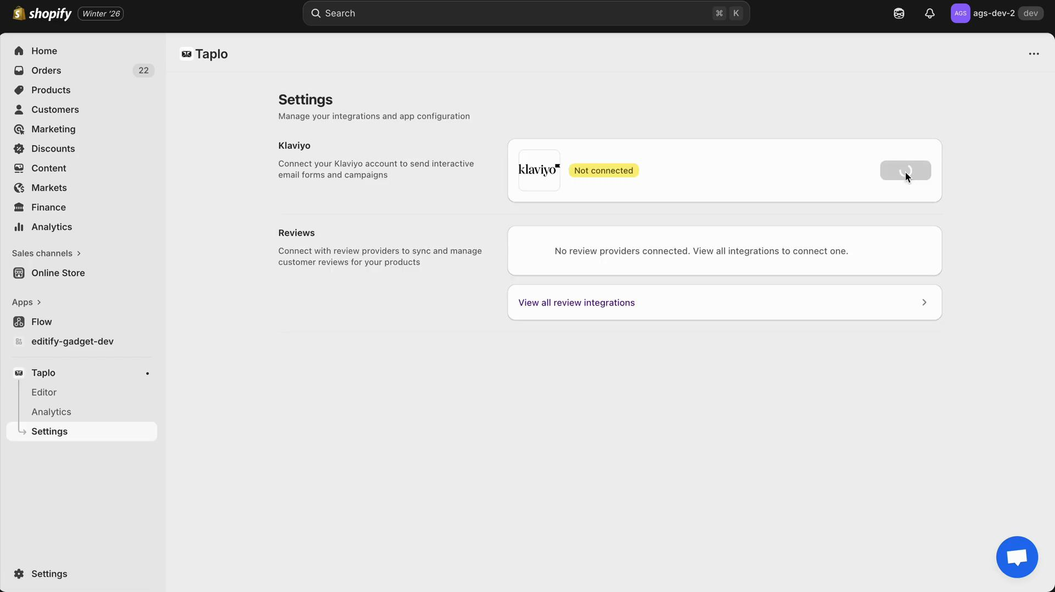Open Analytics under the Taplo app
1055x592 pixels.
51,411
